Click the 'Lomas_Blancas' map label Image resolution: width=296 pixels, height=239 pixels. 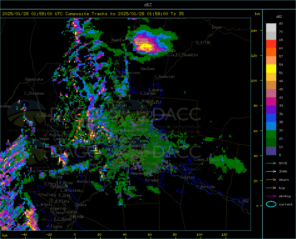(x=207, y=159)
